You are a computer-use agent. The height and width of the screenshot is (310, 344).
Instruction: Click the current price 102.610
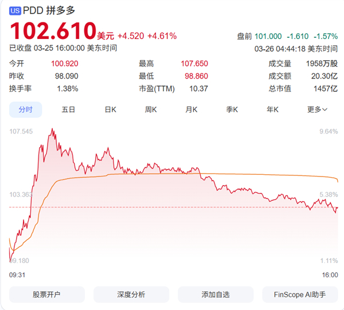click(53, 31)
